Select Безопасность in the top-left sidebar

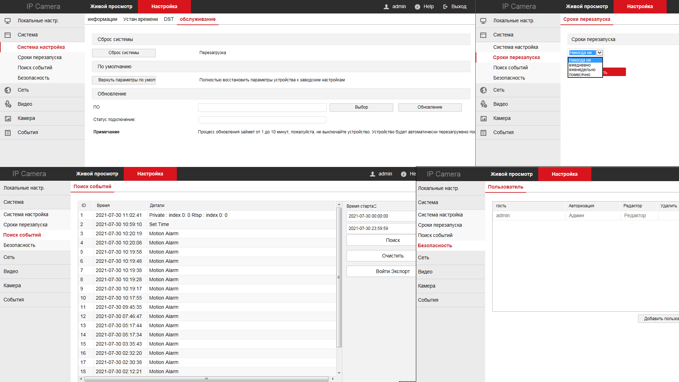pos(34,78)
